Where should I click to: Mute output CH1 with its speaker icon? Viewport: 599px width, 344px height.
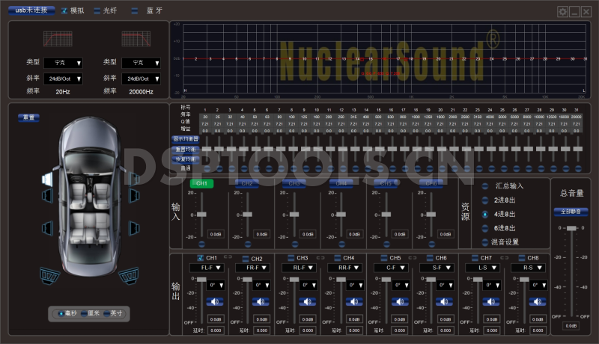pyautogui.click(x=215, y=301)
